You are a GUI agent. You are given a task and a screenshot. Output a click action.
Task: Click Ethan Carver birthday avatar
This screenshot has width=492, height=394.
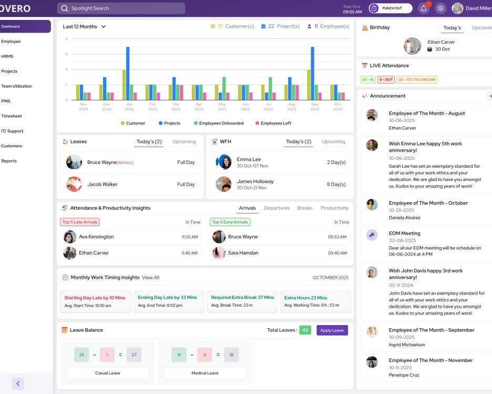(x=412, y=46)
